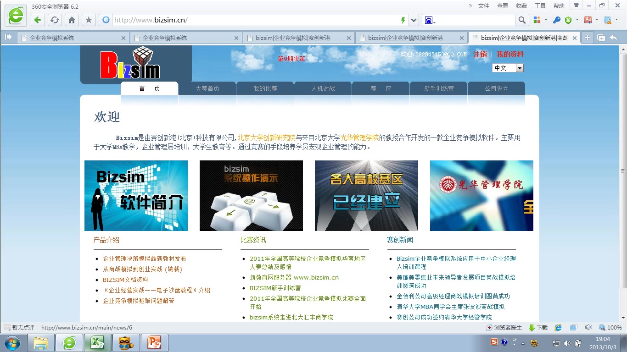Open the 工具 menu
627x352 pixels.
click(x=540, y=6)
